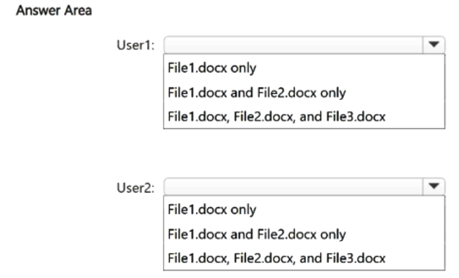Click "File2.docx only" in User2's second option
459x278 pixels.
pyautogui.click(x=301, y=234)
